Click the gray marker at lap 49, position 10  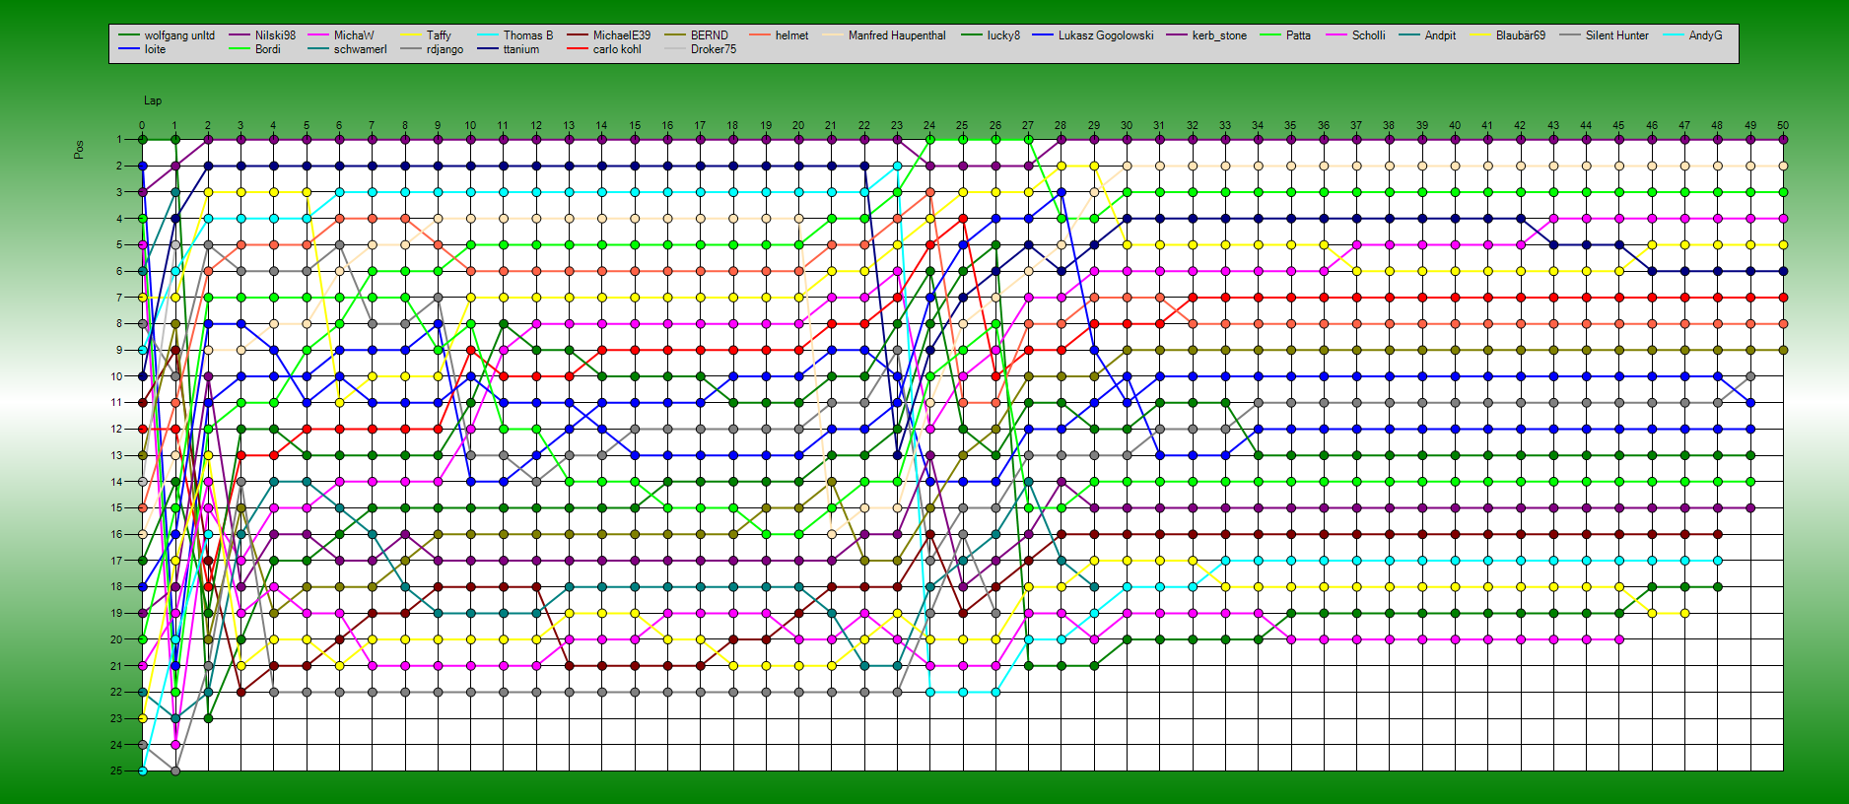1750,376
